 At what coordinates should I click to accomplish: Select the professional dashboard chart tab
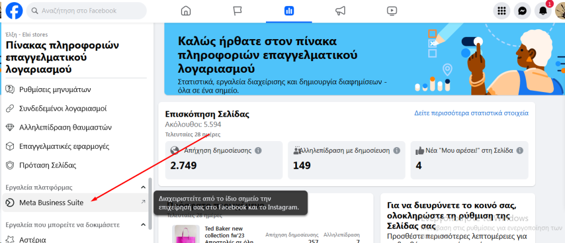[x=289, y=11]
